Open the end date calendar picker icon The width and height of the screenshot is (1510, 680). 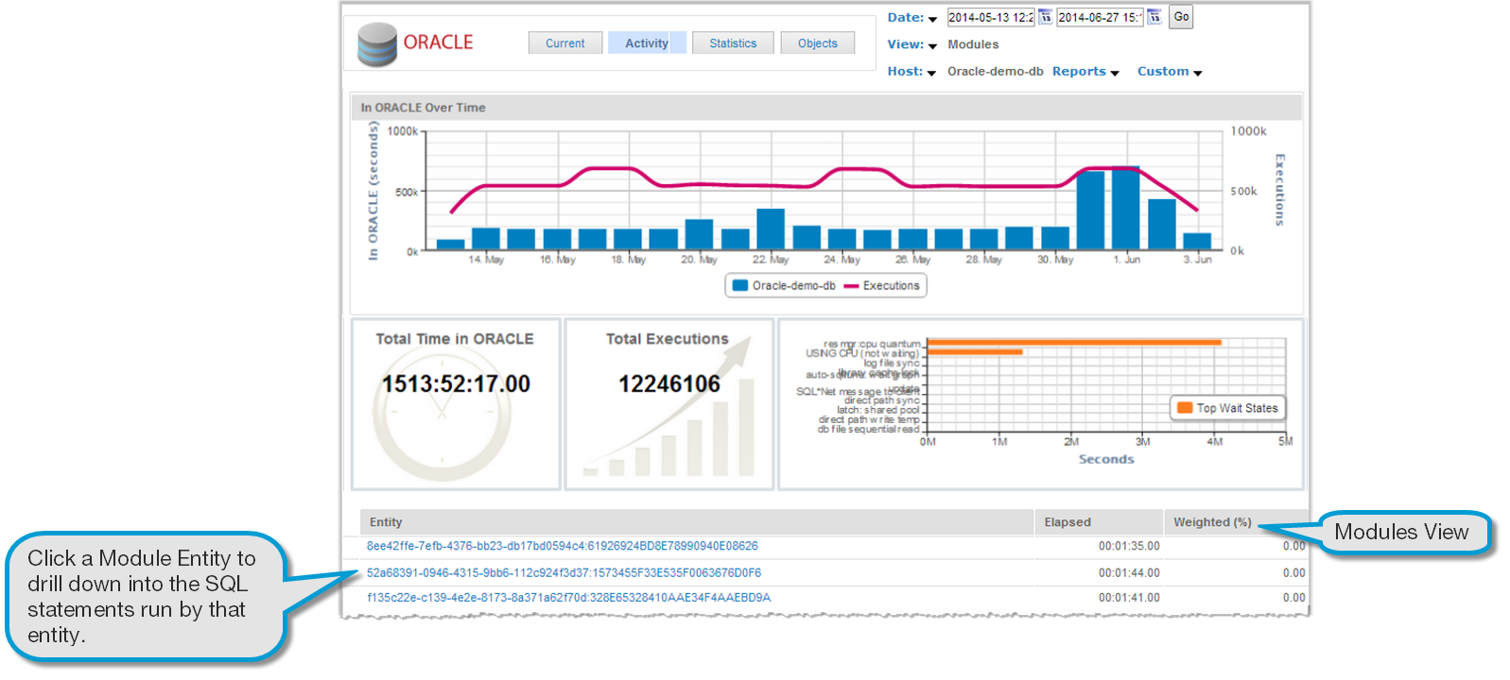[1154, 17]
